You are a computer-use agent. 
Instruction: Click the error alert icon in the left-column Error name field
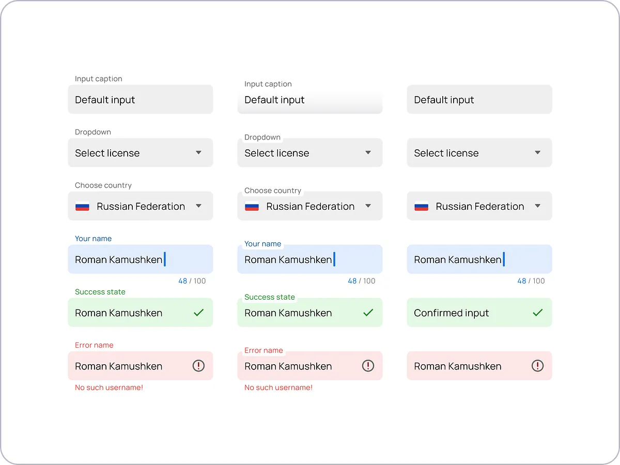tap(198, 366)
